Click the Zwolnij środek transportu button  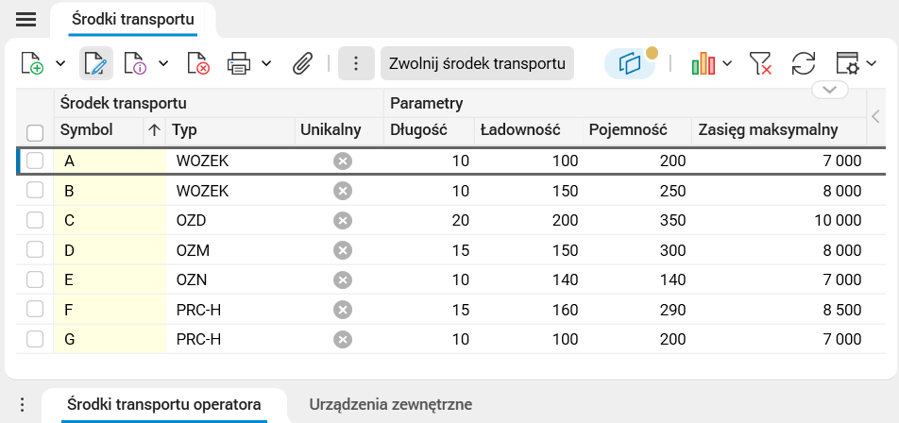pos(477,63)
